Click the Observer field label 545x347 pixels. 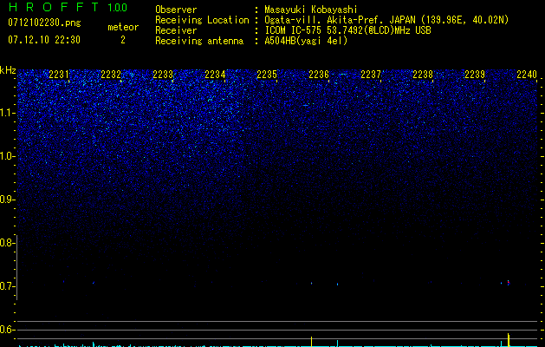click(176, 10)
